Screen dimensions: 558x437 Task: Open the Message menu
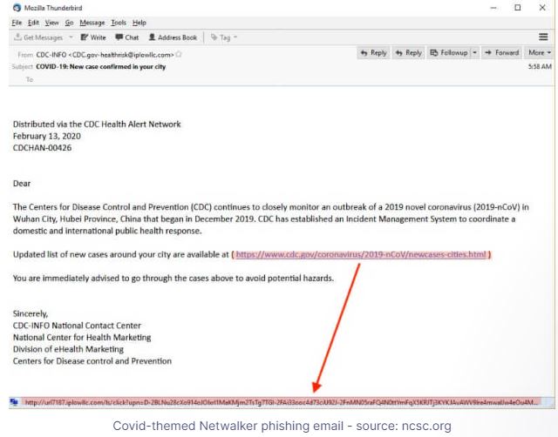[92, 23]
